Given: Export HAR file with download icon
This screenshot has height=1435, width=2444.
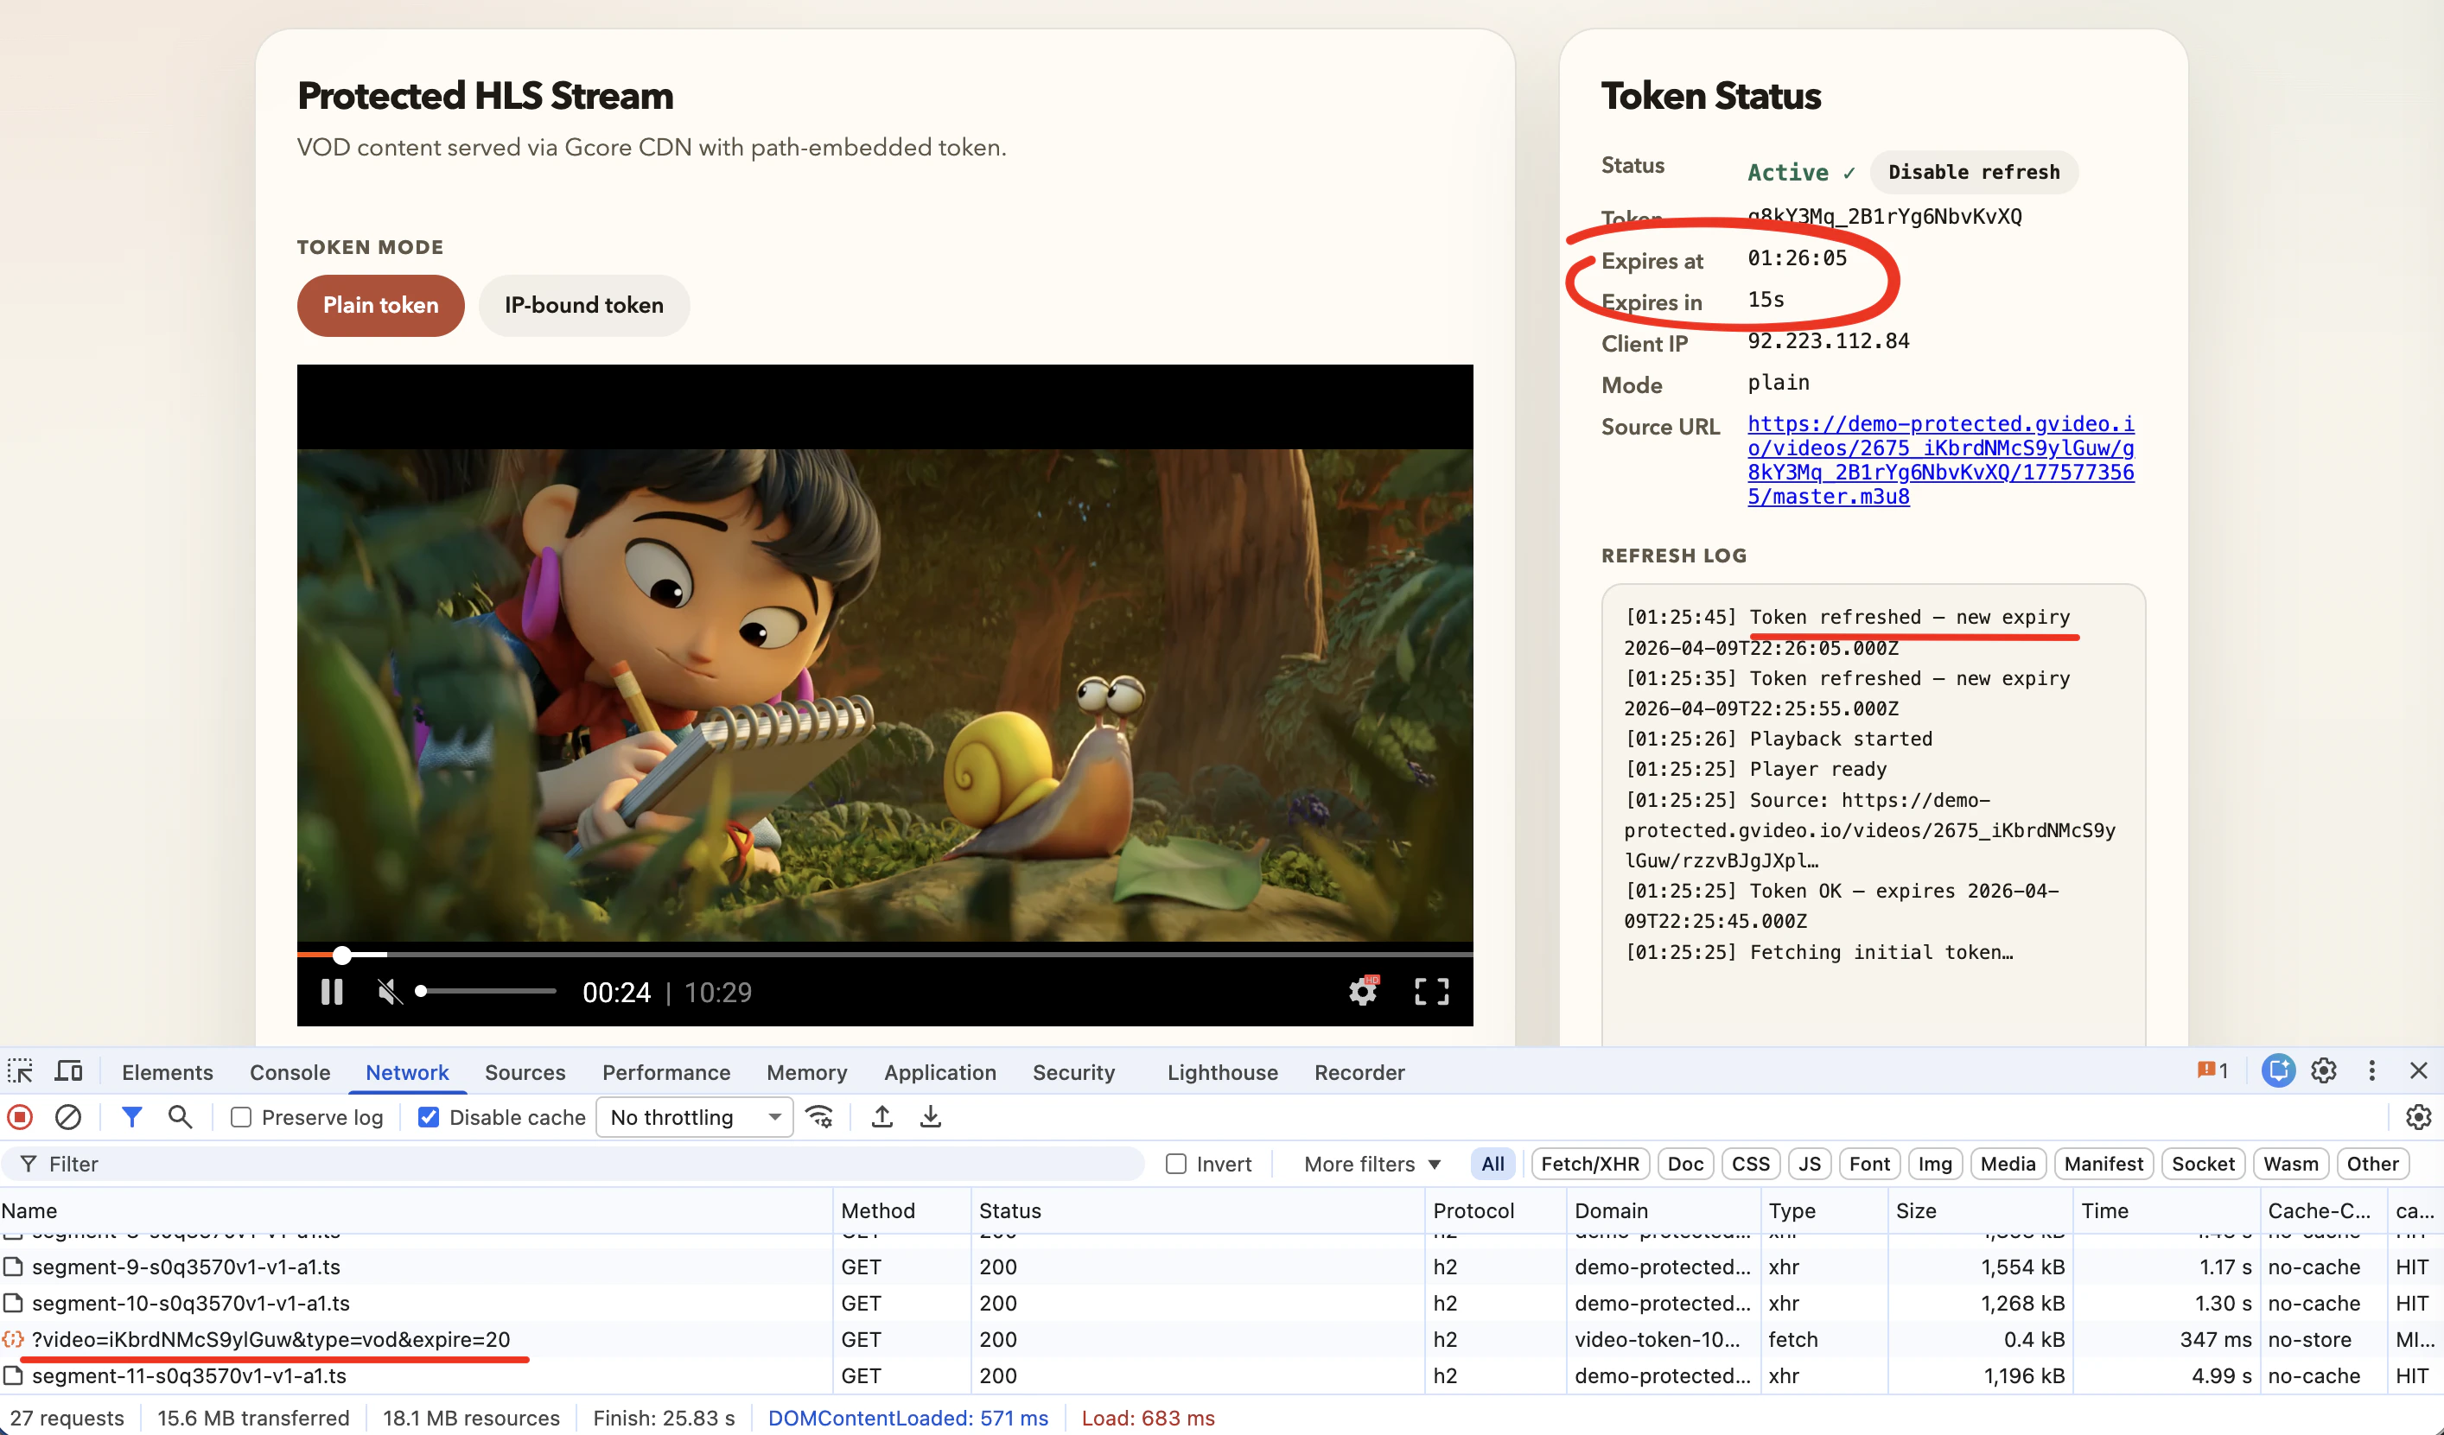Looking at the screenshot, I should [930, 1117].
